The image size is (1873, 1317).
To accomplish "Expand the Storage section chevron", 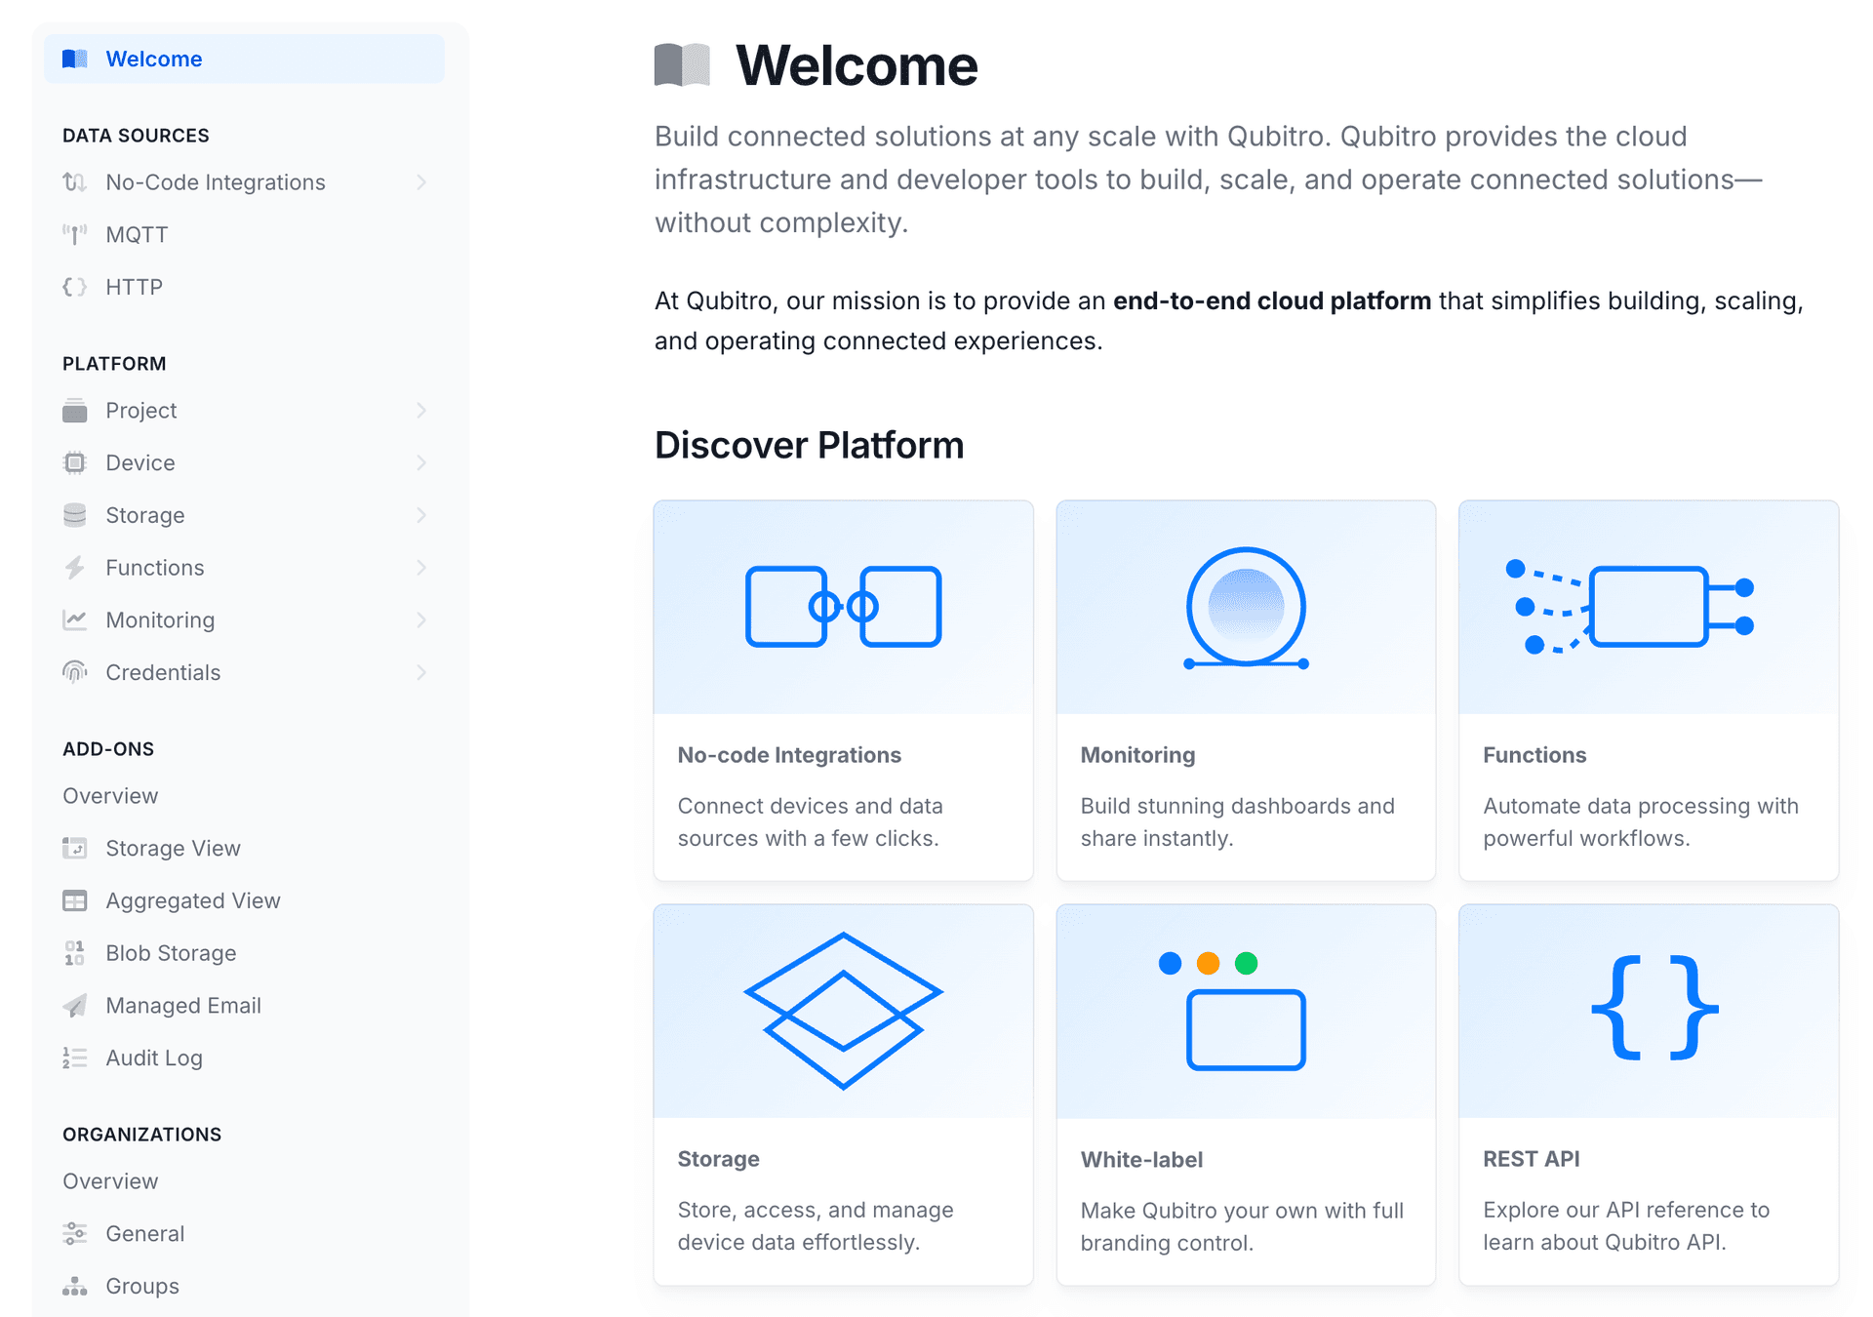I will coord(421,515).
